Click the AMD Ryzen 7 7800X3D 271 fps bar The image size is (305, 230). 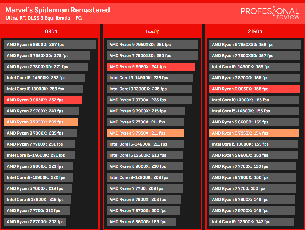[46, 67]
